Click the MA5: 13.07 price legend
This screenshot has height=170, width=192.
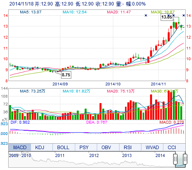31,12
